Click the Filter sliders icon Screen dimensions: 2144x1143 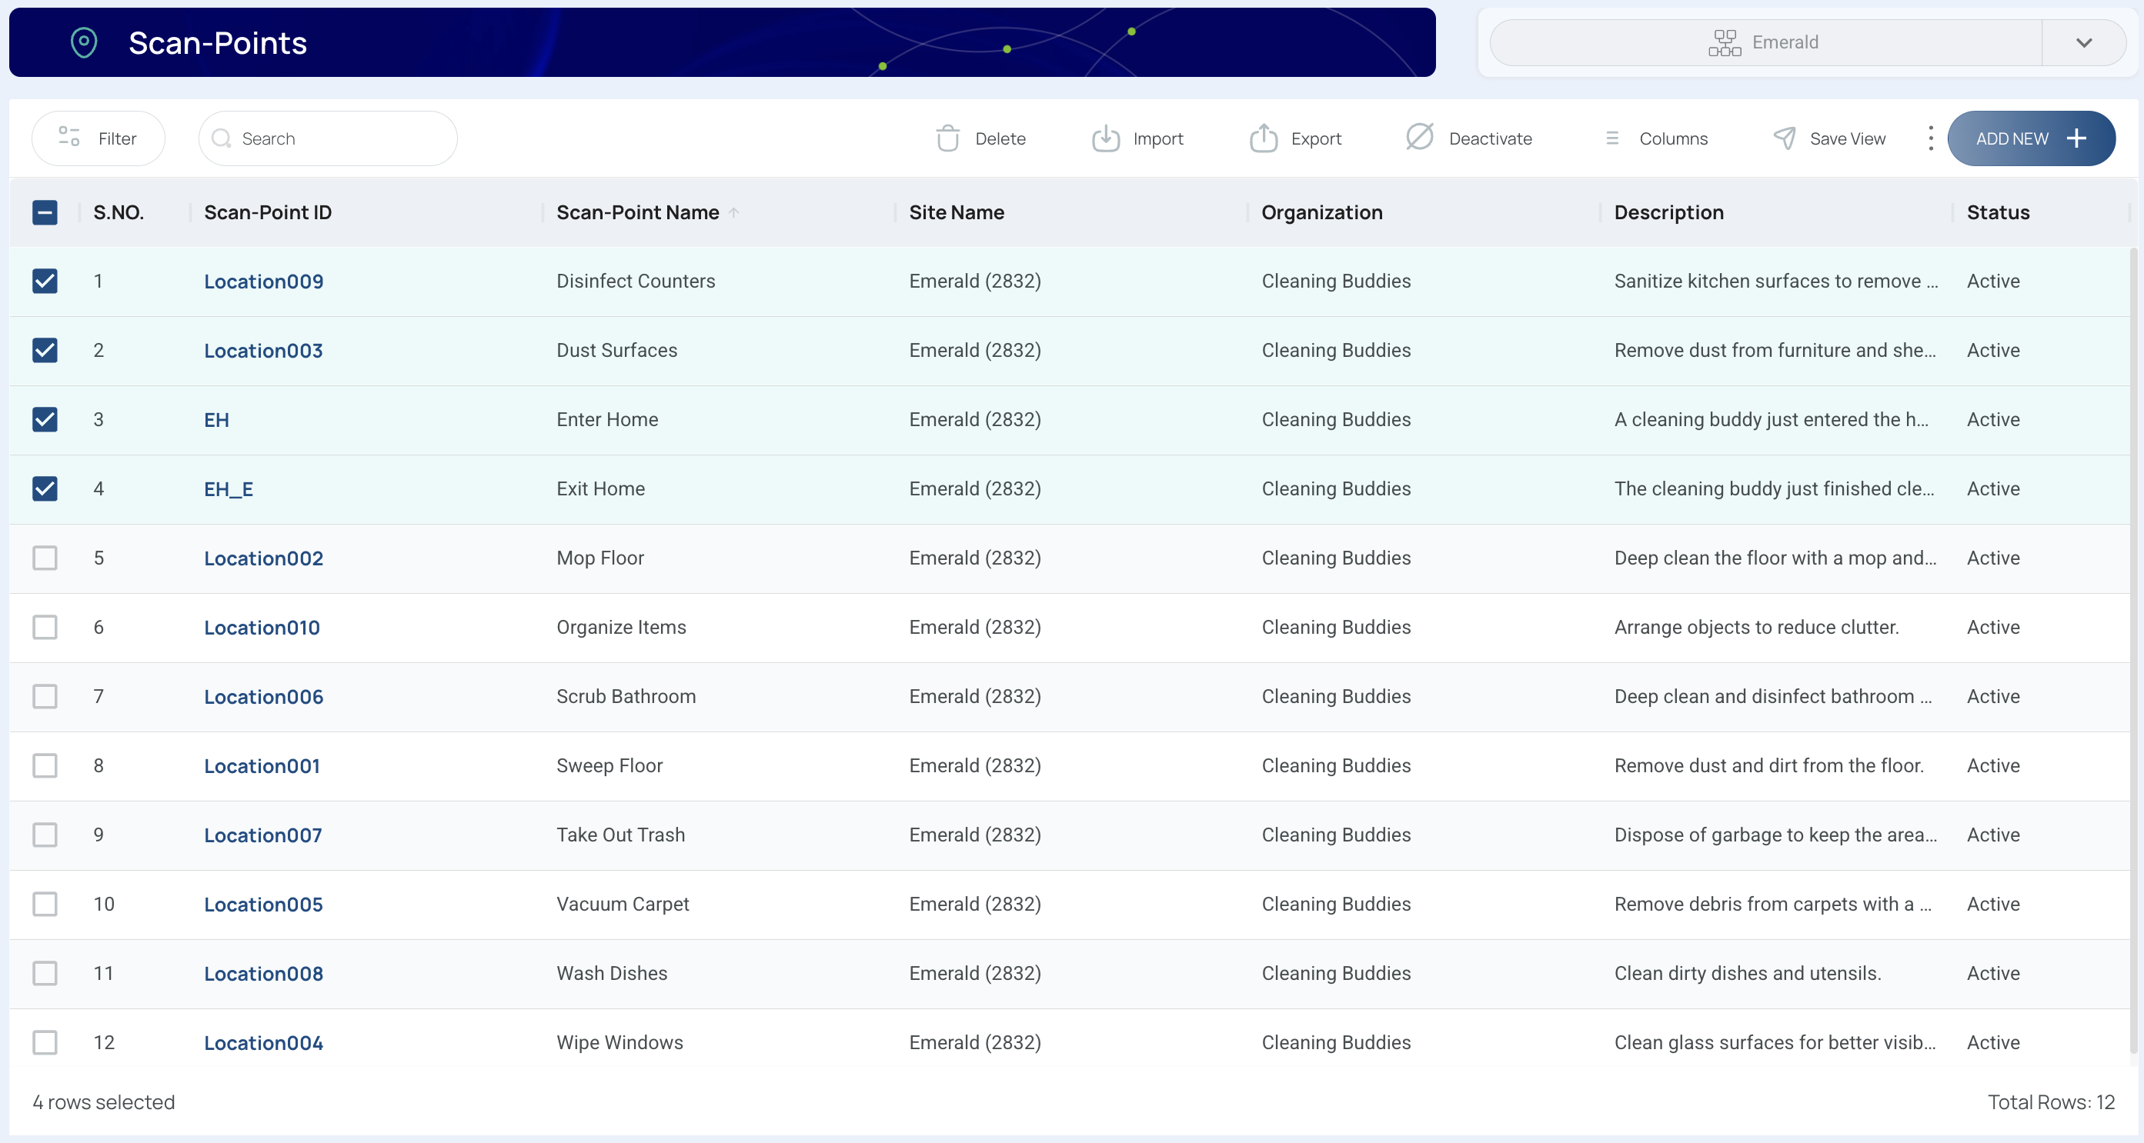coord(69,137)
